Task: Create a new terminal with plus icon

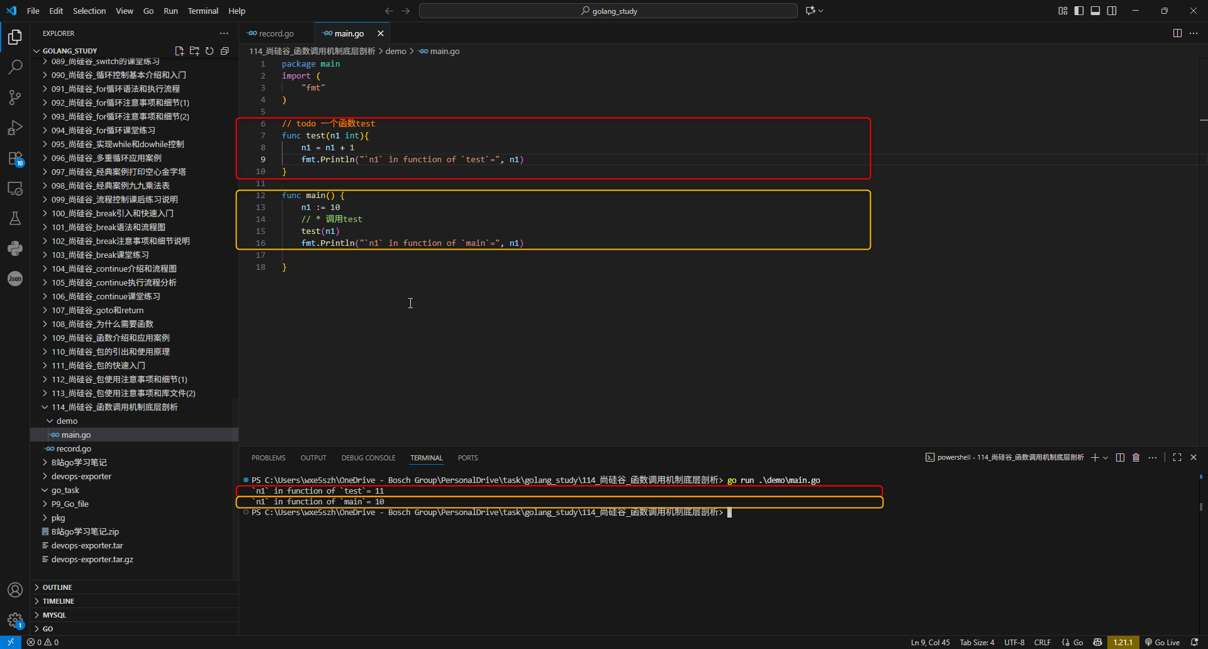Action: pyautogui.click(x=1095, y=458)
